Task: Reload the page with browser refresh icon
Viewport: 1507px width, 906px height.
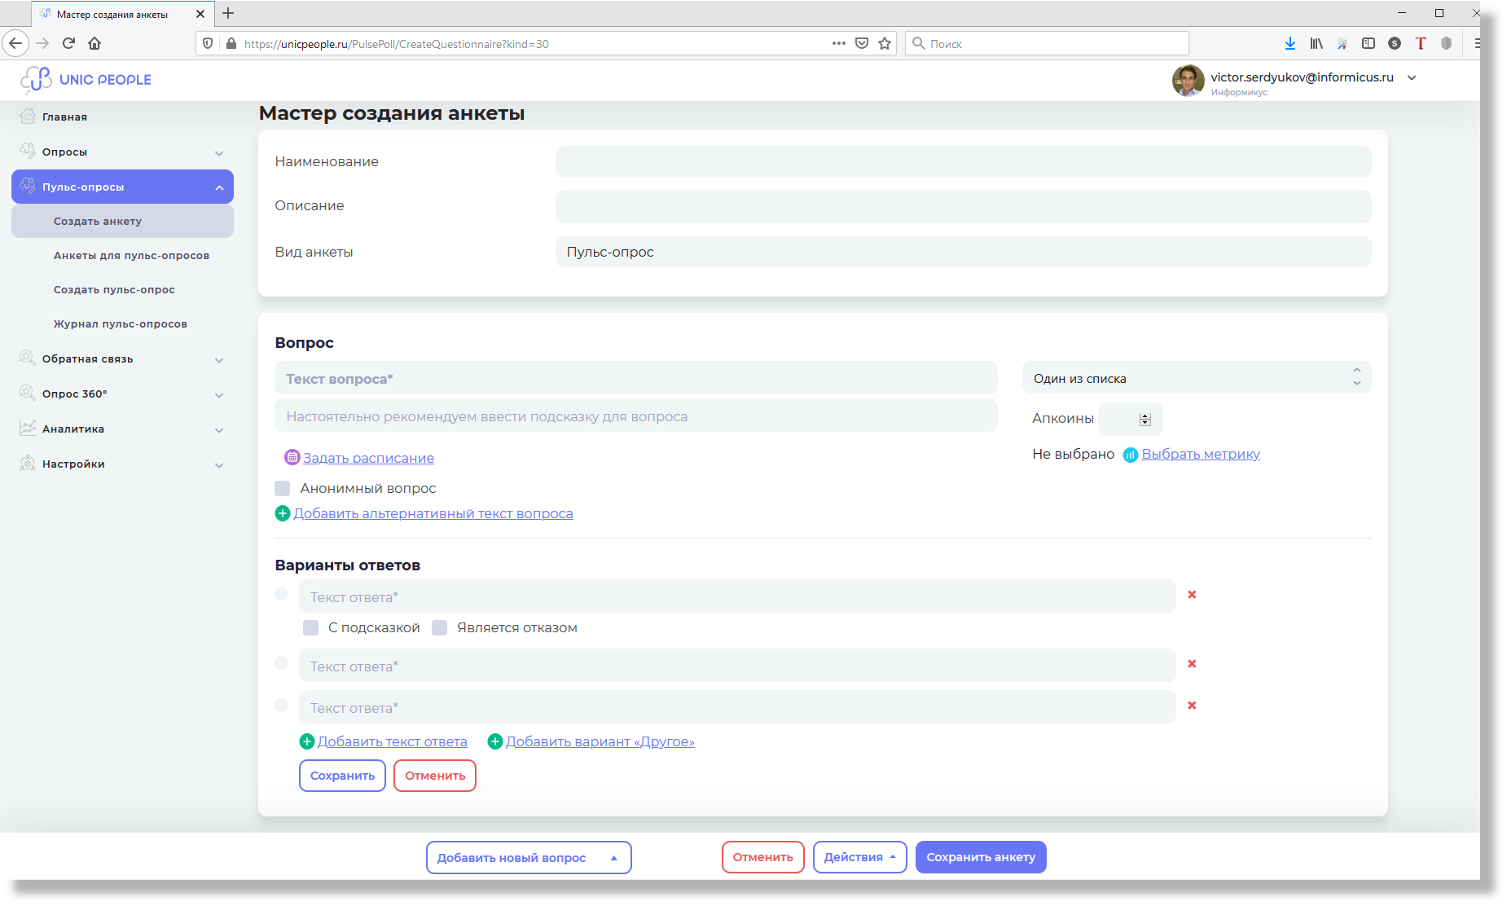Action: pyautogui.click(x=68, y=44)
